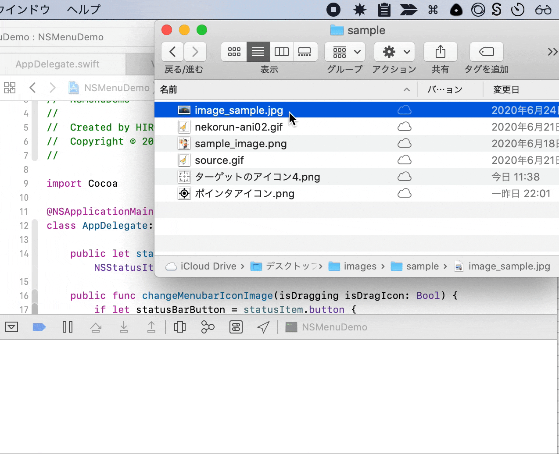Click iCloud status icon for nekorun-ani02.gif

(x=404, y=127)
